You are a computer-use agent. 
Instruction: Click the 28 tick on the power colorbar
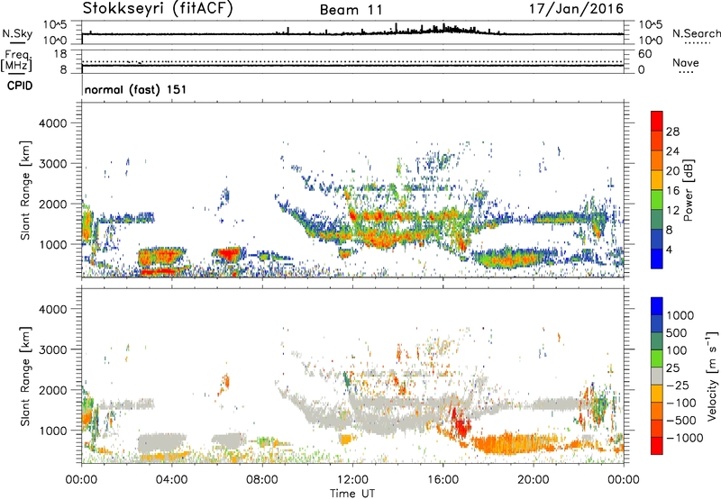(x=672, y=132)
